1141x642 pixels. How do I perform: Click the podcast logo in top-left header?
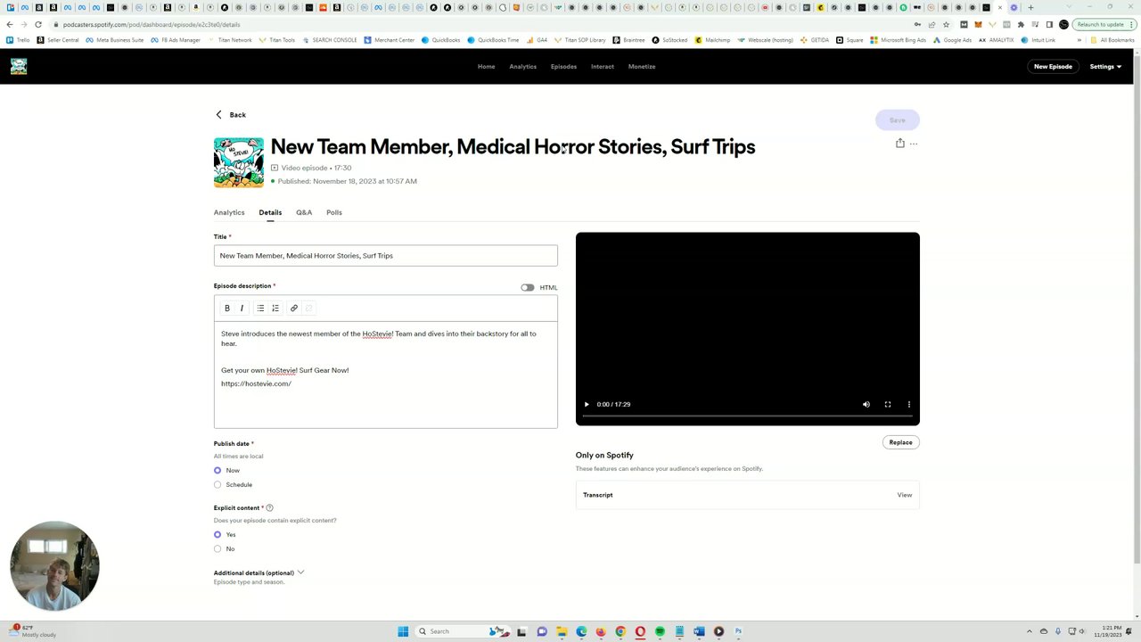(19, 67)
